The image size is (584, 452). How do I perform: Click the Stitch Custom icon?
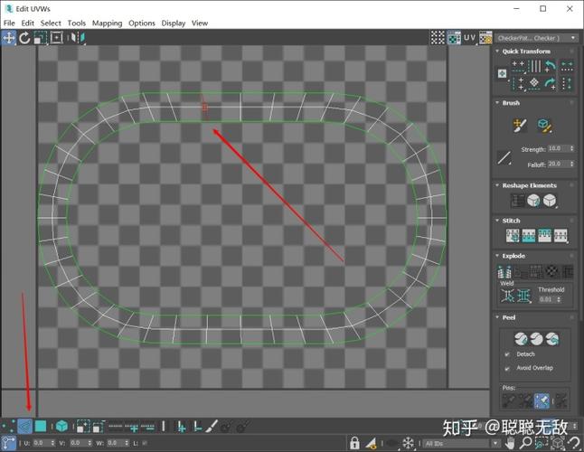[560, 235]
